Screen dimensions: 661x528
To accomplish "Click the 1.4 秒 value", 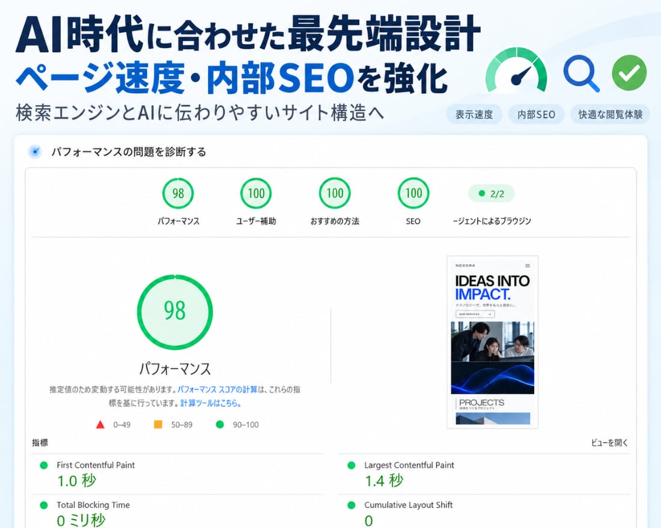I will [x=384, y=481].
